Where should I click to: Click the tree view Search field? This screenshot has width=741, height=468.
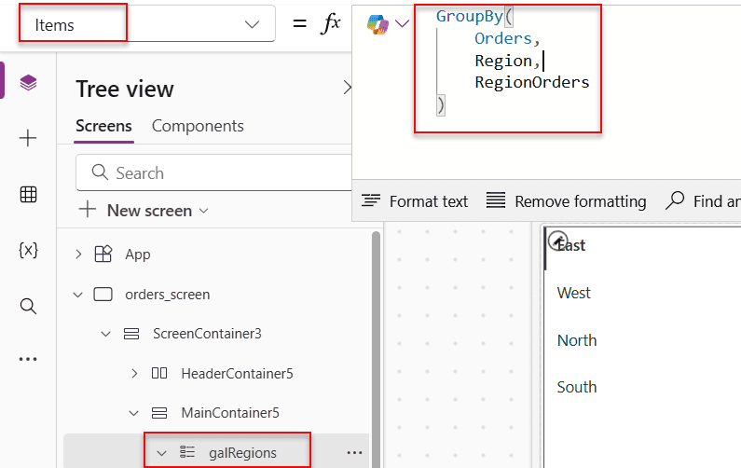[215, 173]
